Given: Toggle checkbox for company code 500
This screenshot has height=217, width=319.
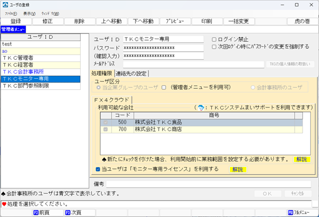Looking at the screenshot, I should 106,122.
